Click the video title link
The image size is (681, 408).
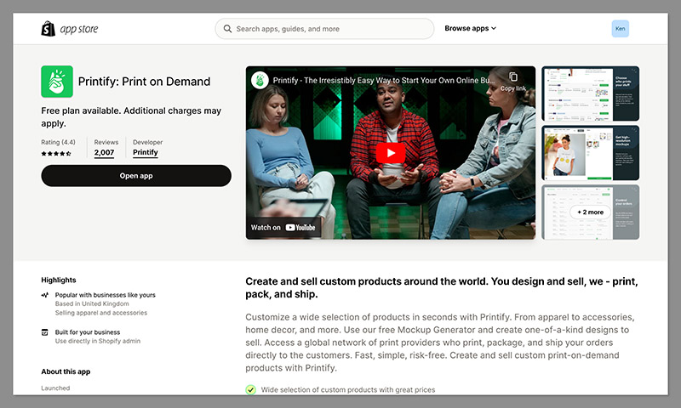(384, 80)
